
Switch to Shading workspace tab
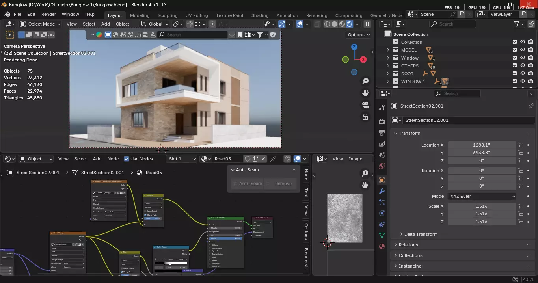[x=260, y=15]
